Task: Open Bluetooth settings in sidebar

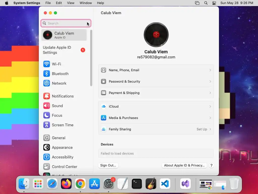Action: pos(56,74)
